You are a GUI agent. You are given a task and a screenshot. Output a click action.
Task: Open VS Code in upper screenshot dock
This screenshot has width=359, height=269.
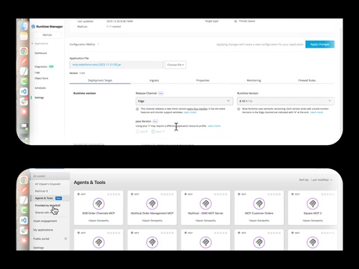24,91
